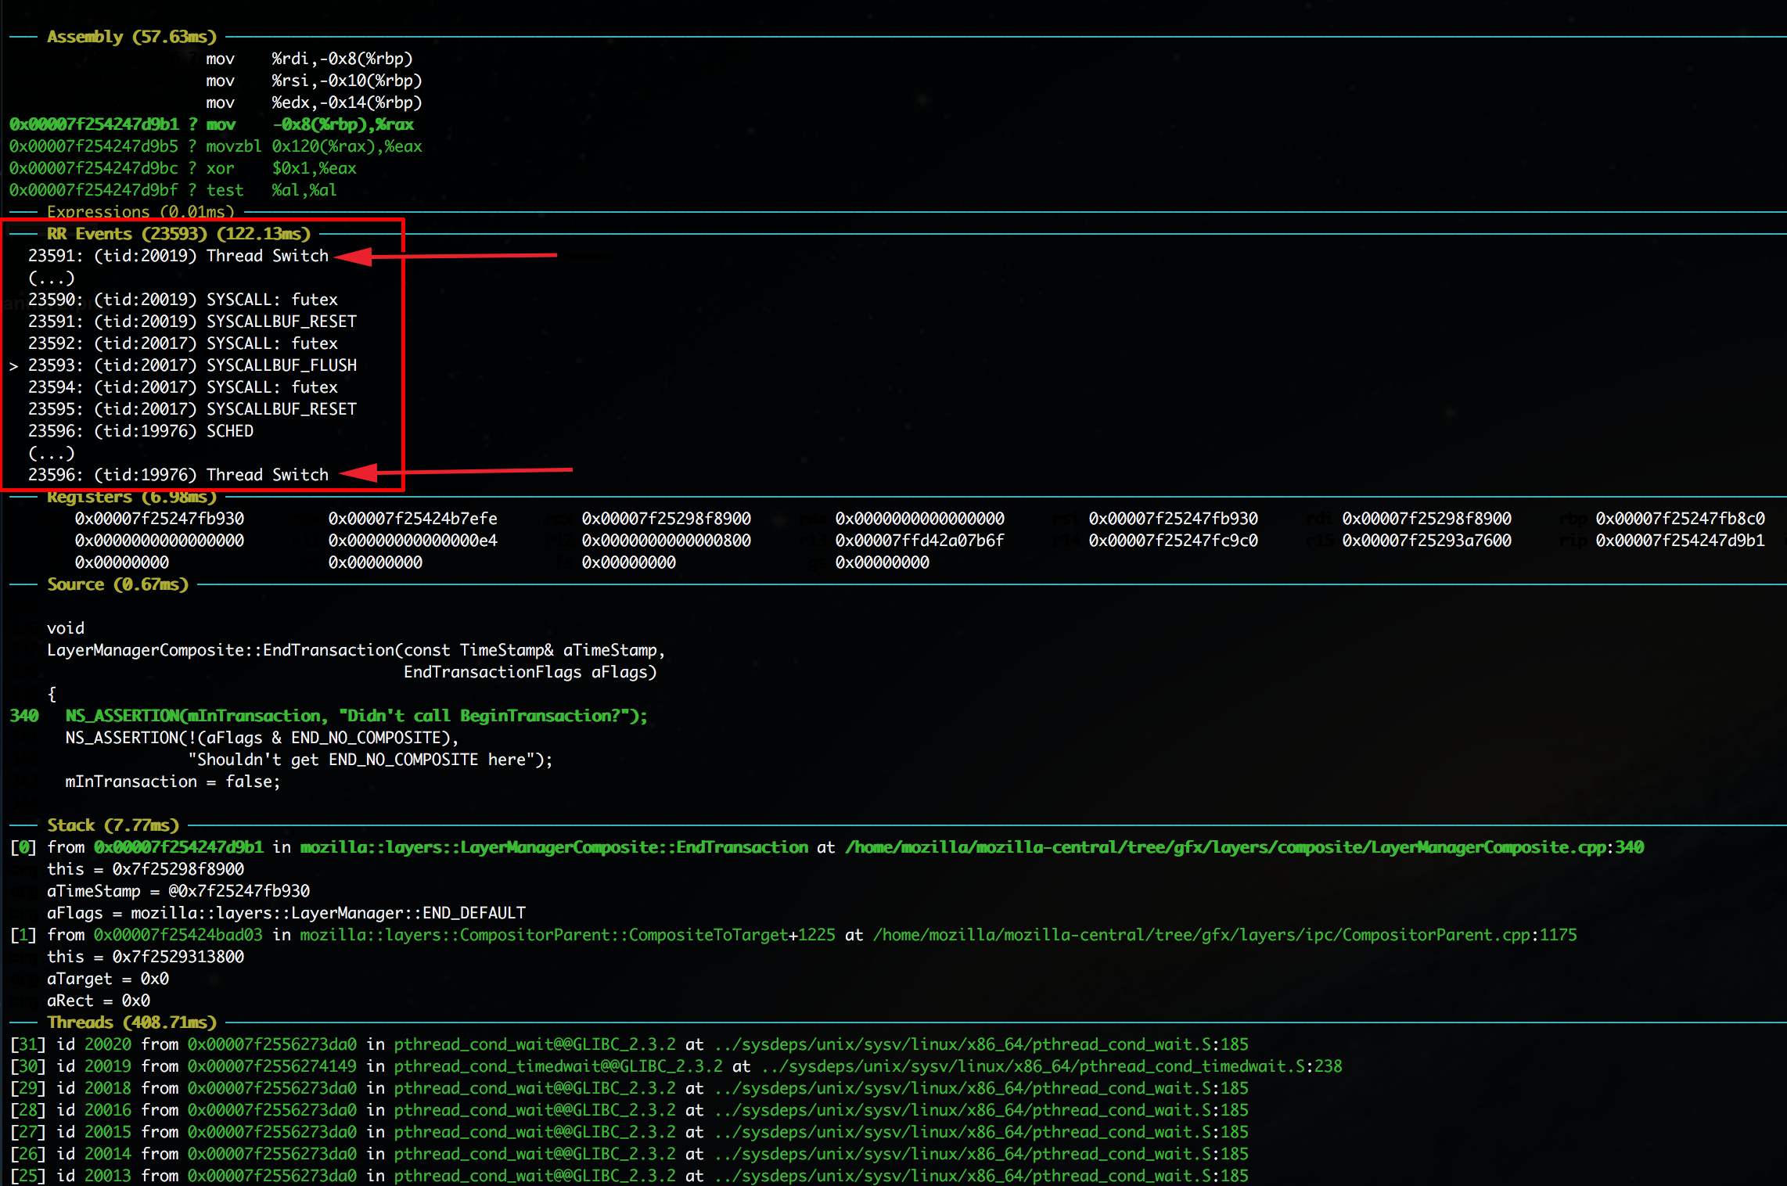
Task: Click the current instruction address 0x00007f254247d9b1
Action: 94,124
